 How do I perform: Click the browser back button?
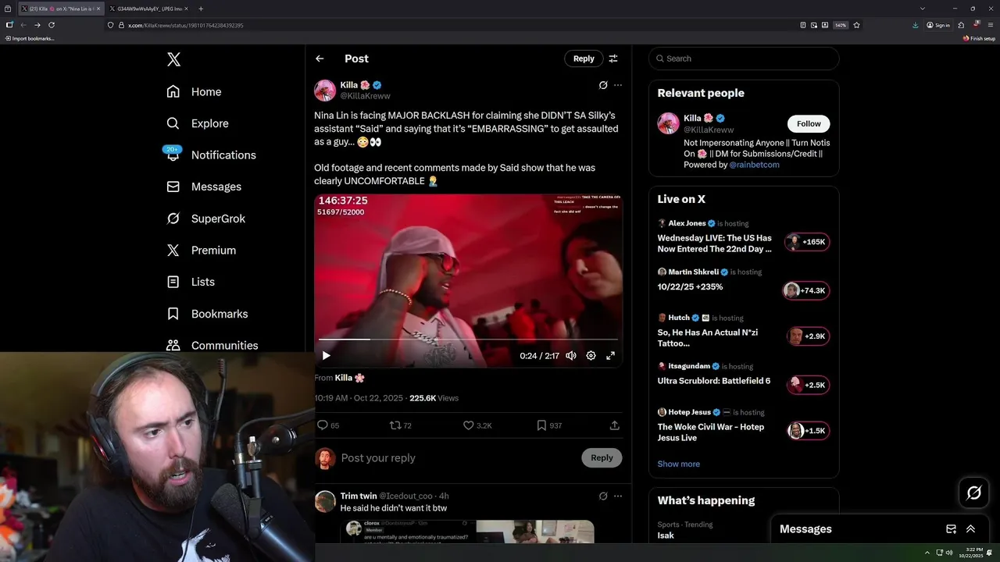23,25
